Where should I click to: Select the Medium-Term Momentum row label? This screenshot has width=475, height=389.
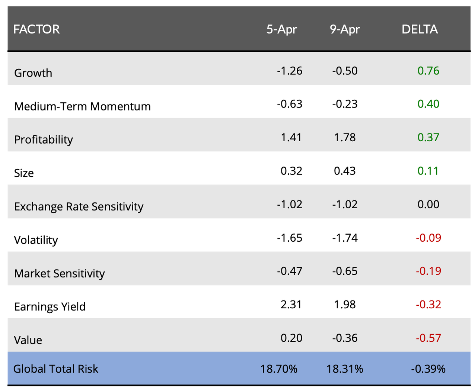(82, 106)
